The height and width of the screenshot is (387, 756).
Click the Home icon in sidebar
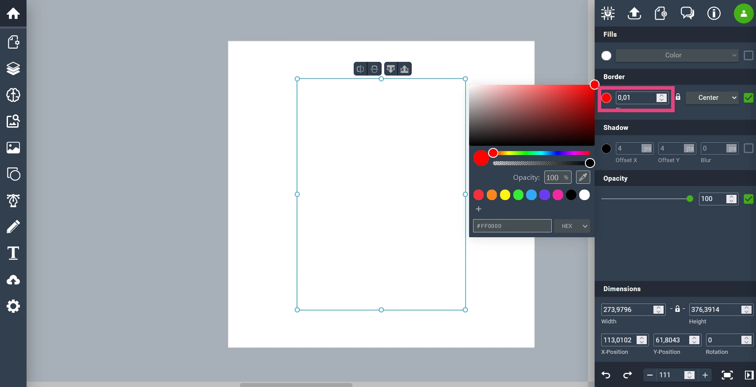click(13, 13)
